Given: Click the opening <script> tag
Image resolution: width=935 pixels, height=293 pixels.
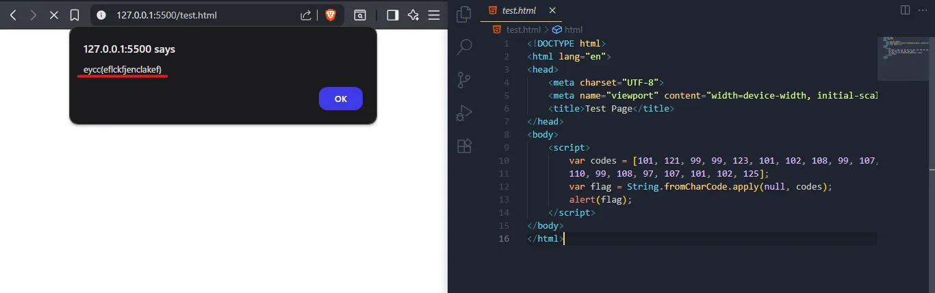Looking at the screenshot, I should pos(569,148).
